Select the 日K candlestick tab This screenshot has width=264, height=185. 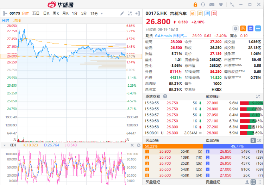tap(46, 13)
